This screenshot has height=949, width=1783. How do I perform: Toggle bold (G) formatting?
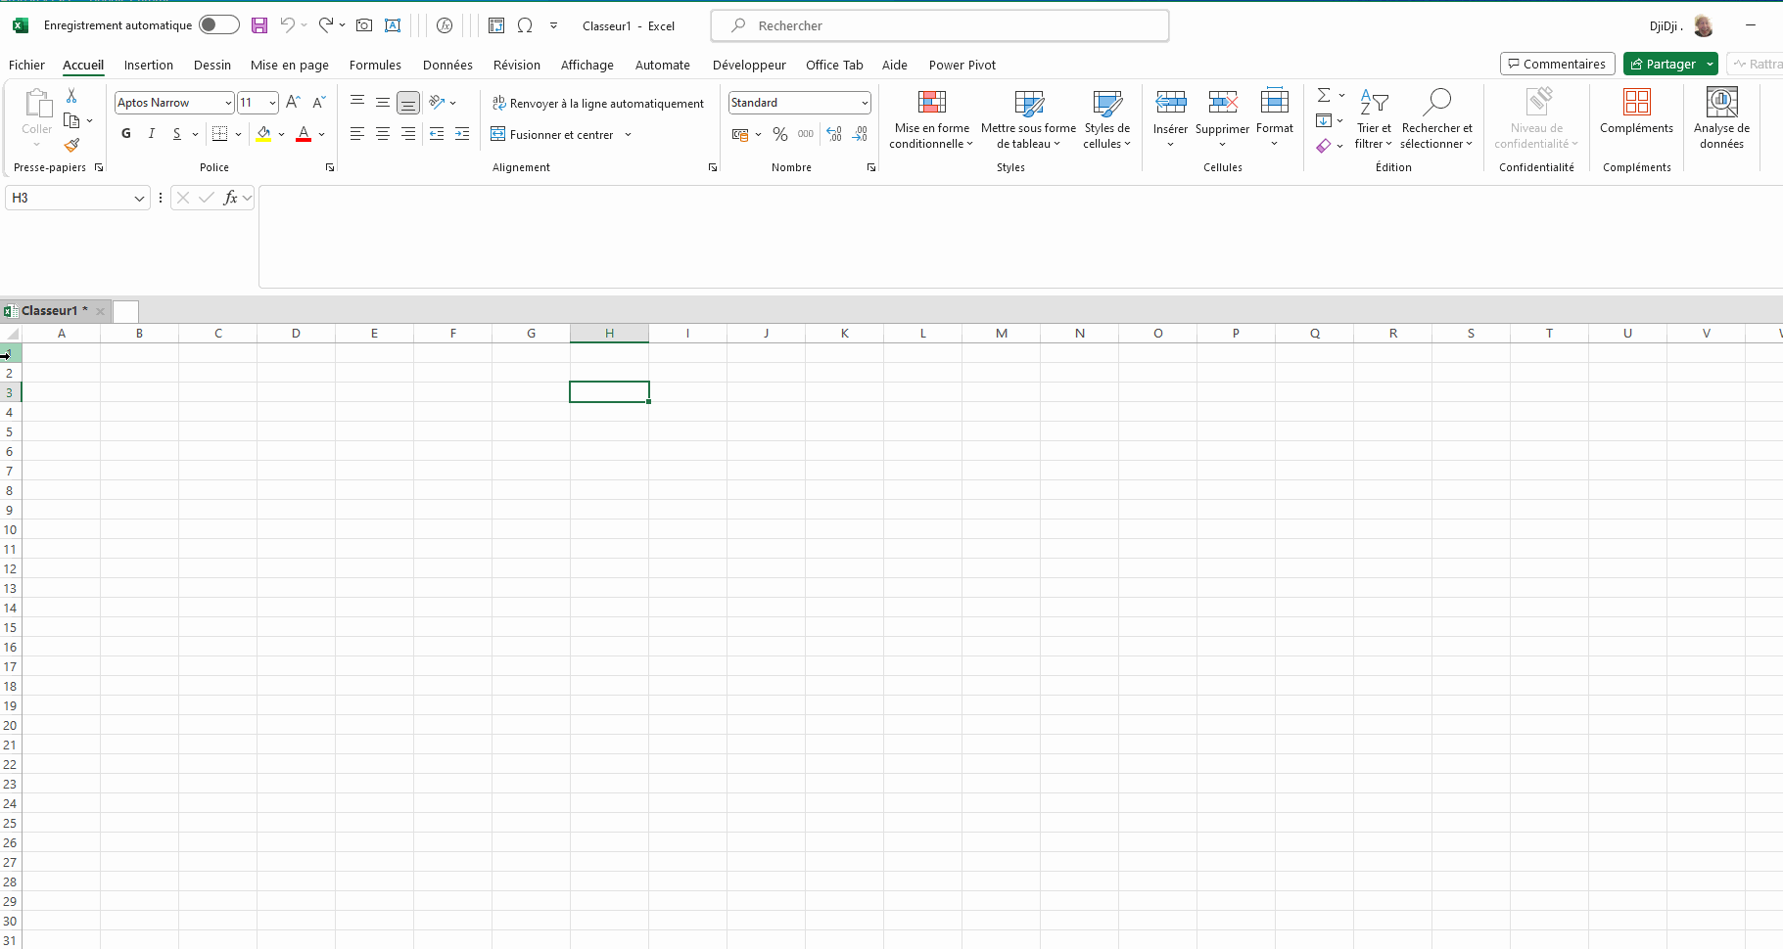pyautogui.click(x=126, y=134)
